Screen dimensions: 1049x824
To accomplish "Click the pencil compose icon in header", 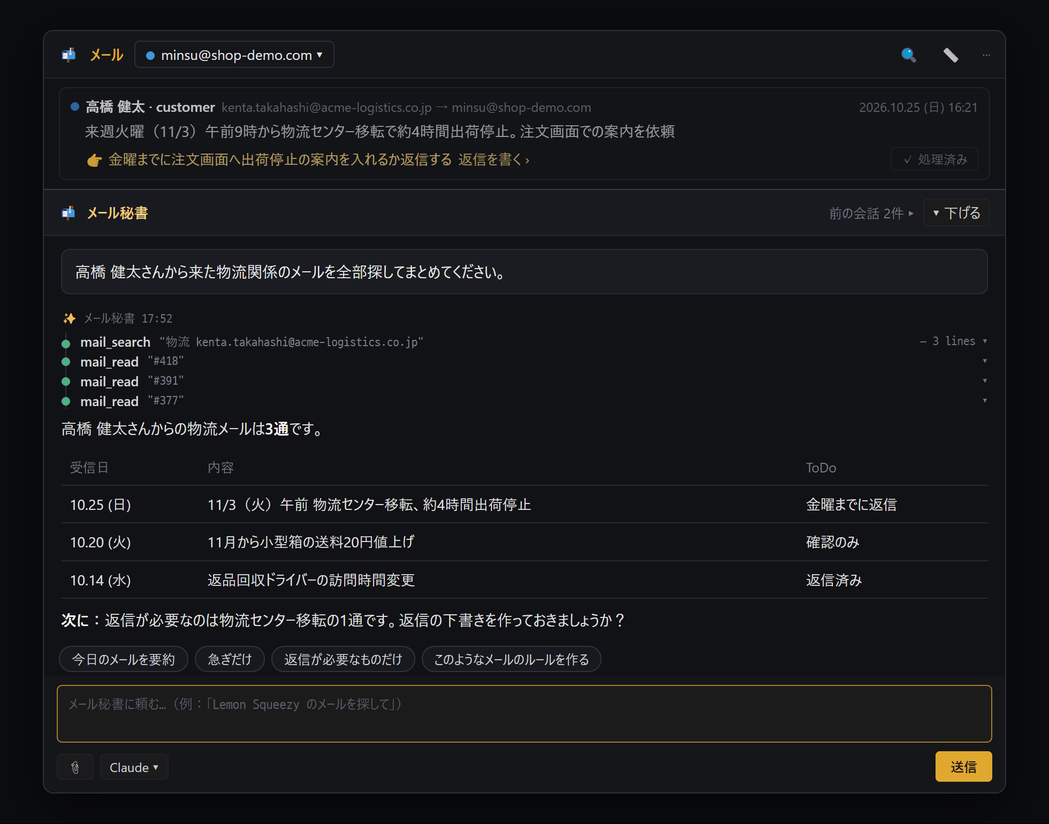I will click(951, 55).
